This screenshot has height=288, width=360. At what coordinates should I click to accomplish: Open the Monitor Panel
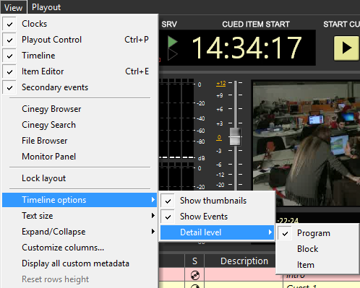point(80,157)
